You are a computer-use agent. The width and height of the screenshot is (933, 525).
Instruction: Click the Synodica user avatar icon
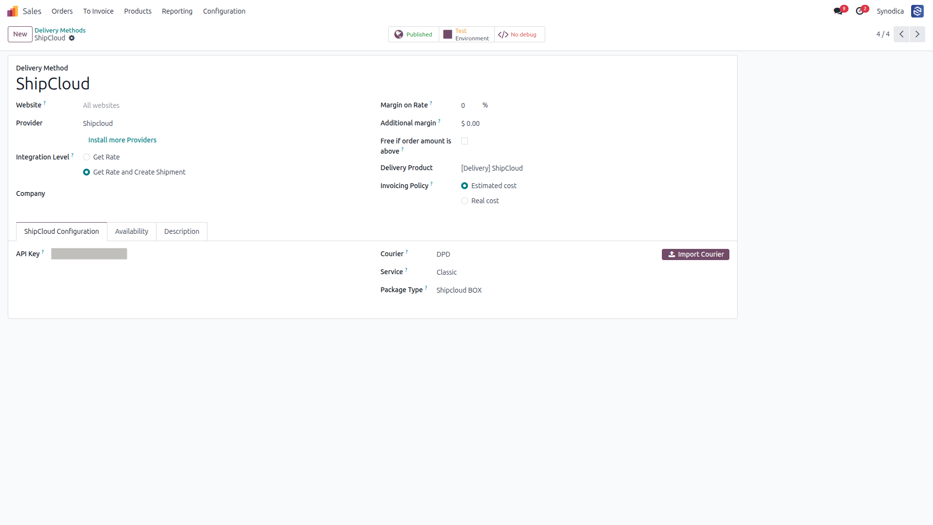pyautogui.click(x=917, y=11)
